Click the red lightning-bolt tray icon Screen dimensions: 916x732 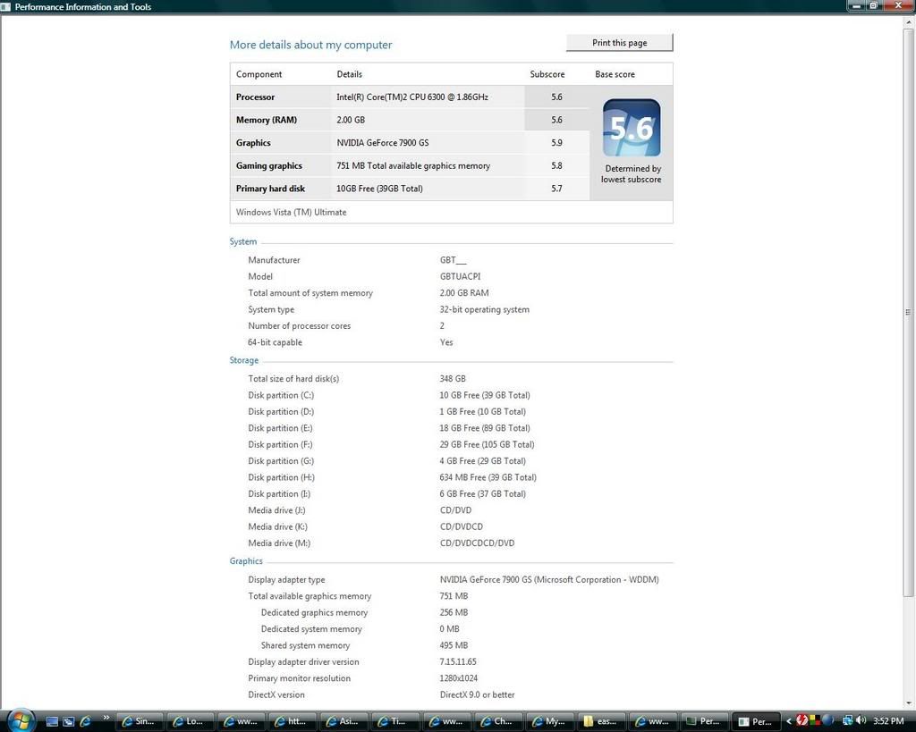pos(801,721)
